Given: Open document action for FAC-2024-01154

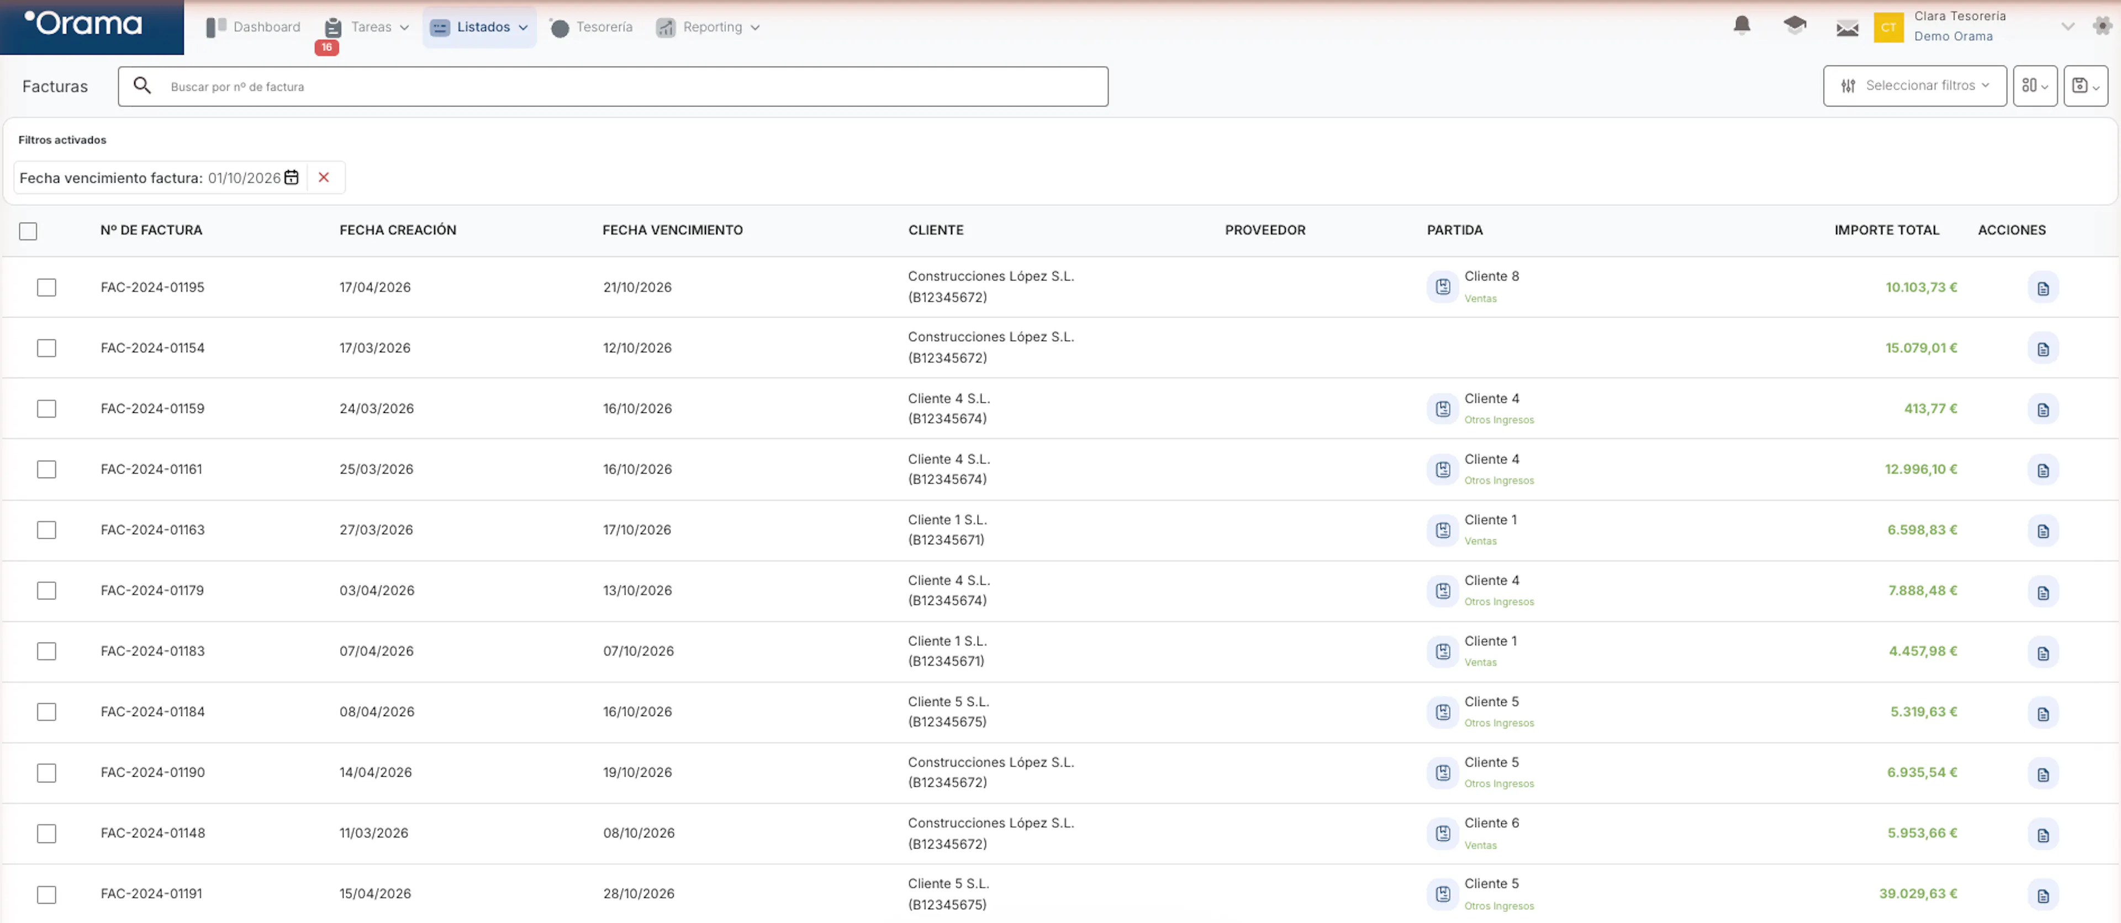Looking at the screenshot, I should coord(2043,349).
